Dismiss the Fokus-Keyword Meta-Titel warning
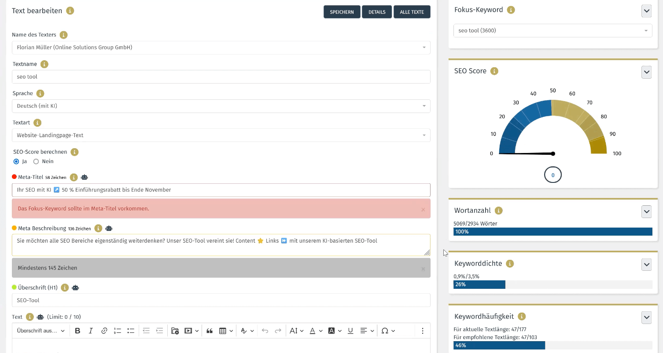This screenshot has height=353, width=663. pyautogui.click(x=423, y=210)
